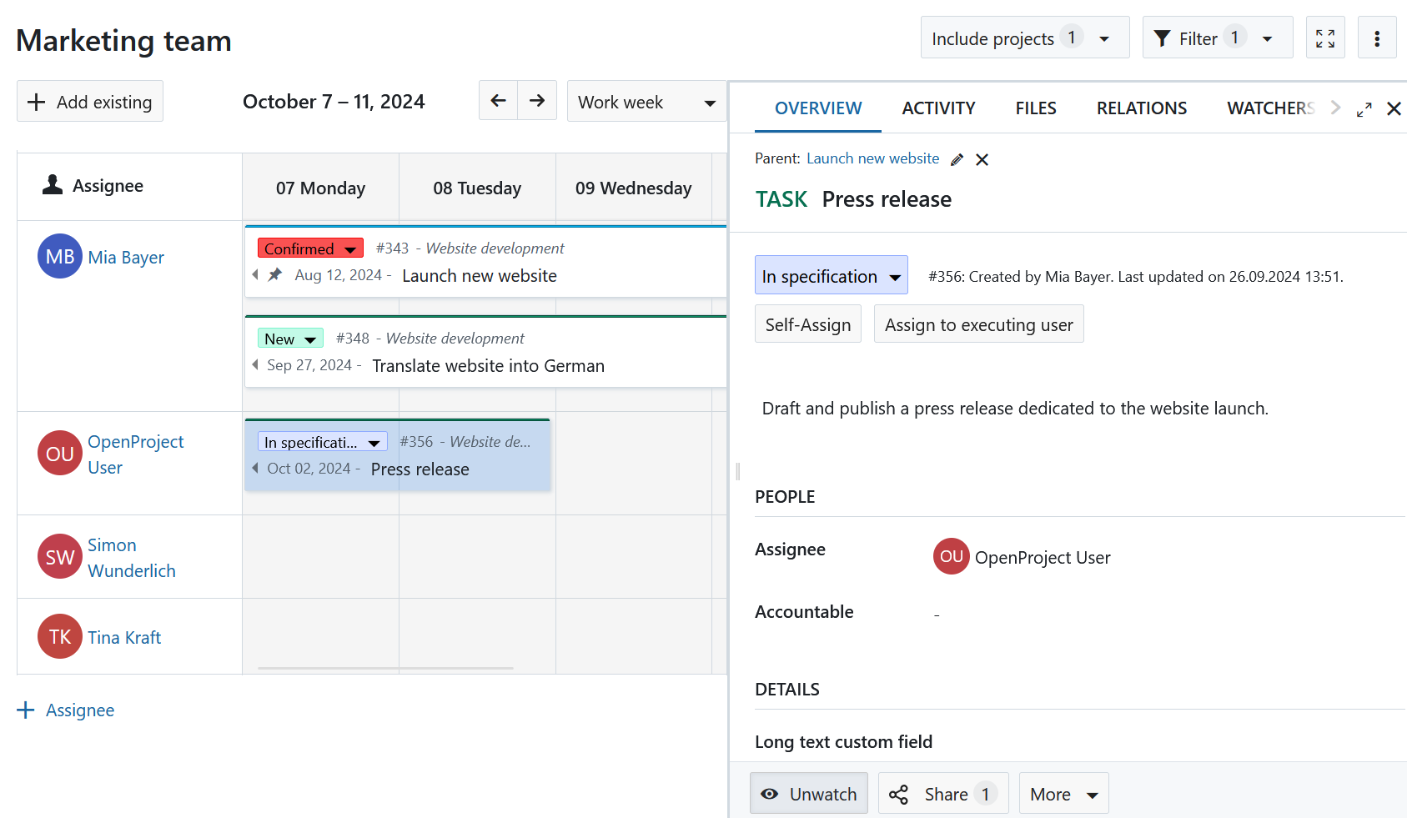Screen dimensions: 1407x818
Task: Edit the parent of Press release
Action: (956, 158)
